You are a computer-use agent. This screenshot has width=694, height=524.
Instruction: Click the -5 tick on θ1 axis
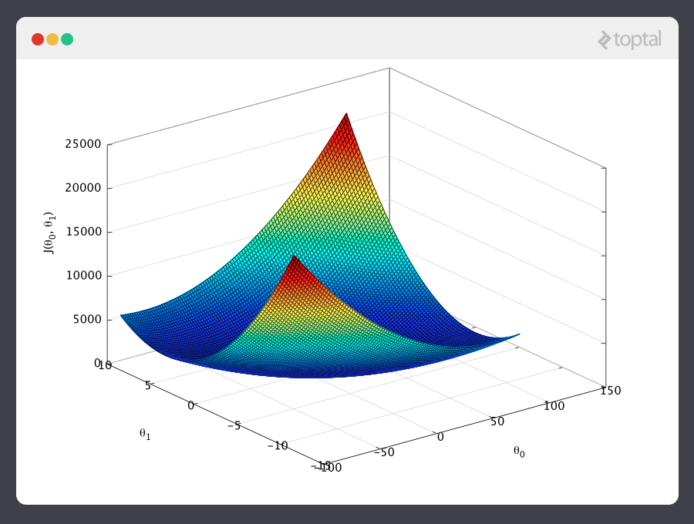[234, 426]
